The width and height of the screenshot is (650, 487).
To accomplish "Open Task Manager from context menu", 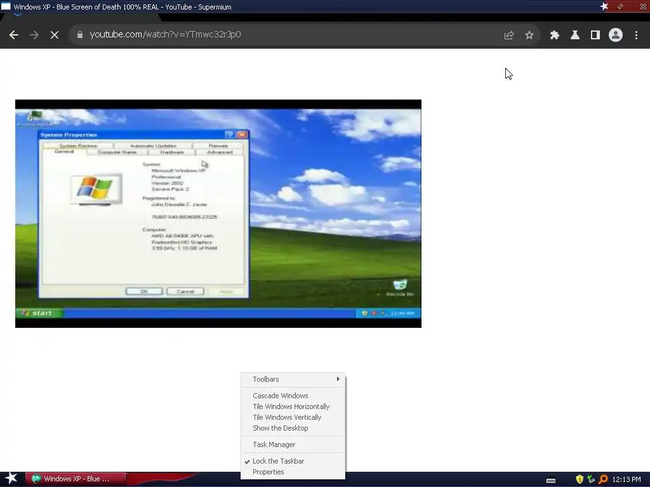I will 293,445.
